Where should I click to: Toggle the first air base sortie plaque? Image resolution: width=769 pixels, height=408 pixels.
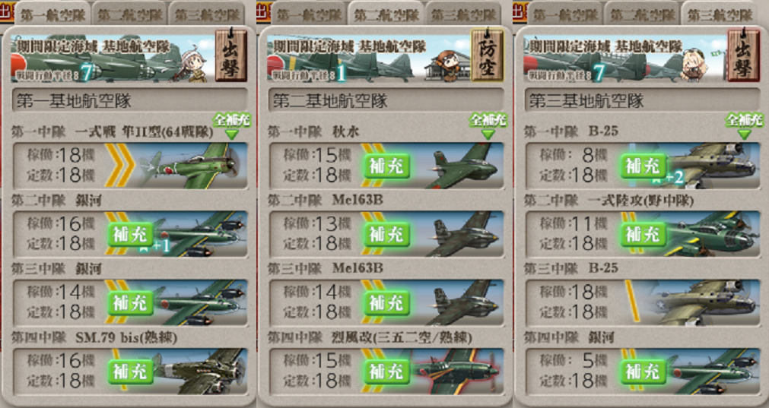[x=230, y=55]
